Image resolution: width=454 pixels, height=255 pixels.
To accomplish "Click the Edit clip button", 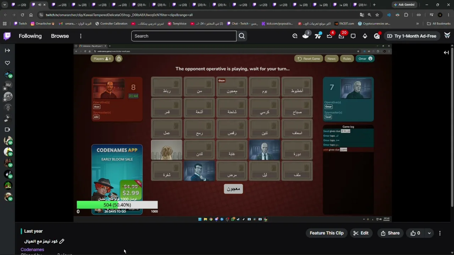I will coord(361,233).
